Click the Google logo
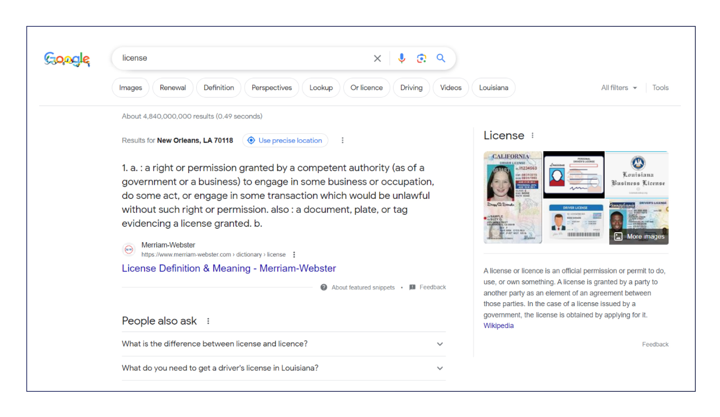Screen dimensions: 720x417 67,59
